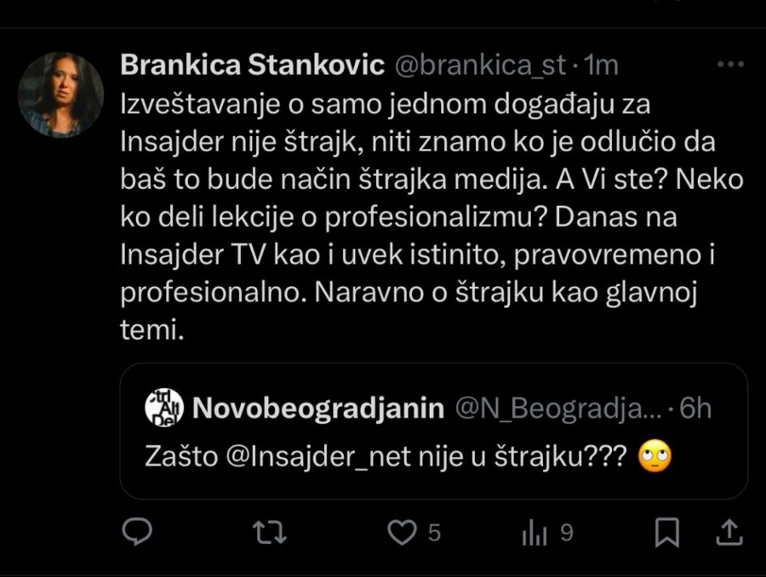The width and height of the screenshot is (766, 577).
Task: Open view analytics bar chart icon
Action: coord(534,533)
